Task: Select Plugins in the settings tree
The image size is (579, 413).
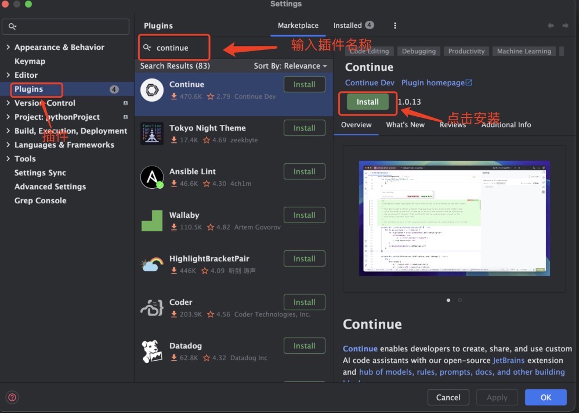Action: [67, 89]
